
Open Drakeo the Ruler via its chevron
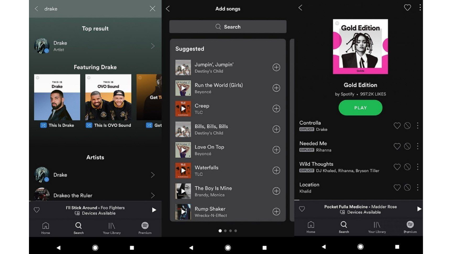pyautogui.click(x=153, y=195)
